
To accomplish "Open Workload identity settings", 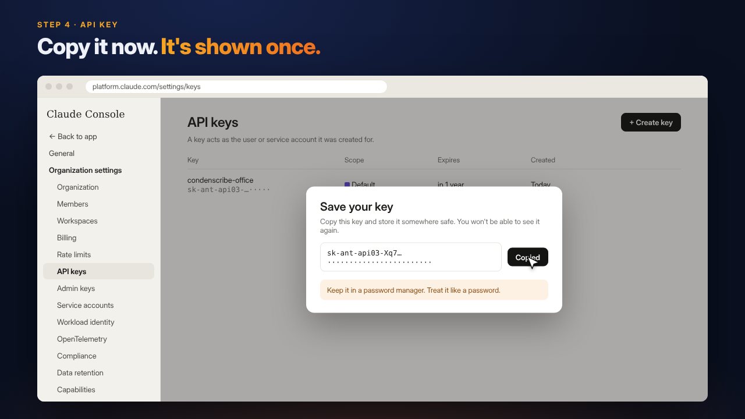I will point(86,322).
